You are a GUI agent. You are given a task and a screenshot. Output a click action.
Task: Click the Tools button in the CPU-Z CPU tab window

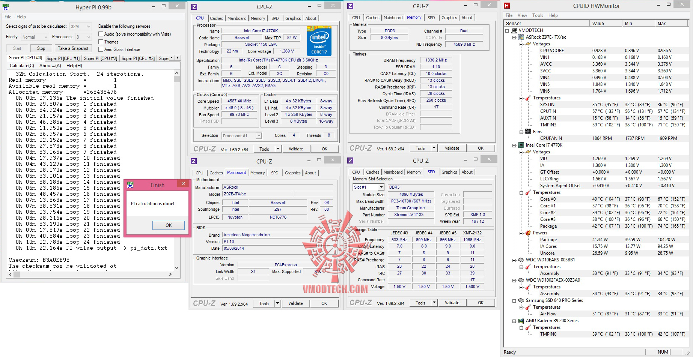[264, 149]
